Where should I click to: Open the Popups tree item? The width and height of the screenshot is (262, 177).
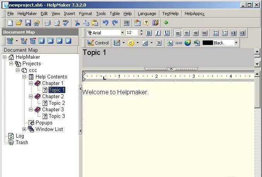[44, 123]
